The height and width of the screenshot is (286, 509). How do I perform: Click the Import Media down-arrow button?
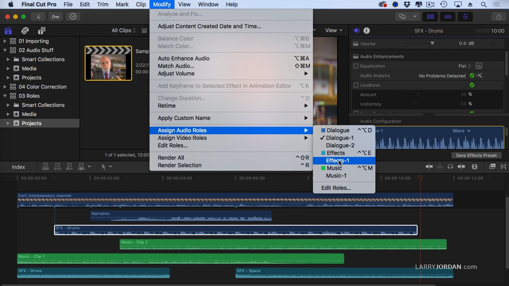[x=39, y=17]
